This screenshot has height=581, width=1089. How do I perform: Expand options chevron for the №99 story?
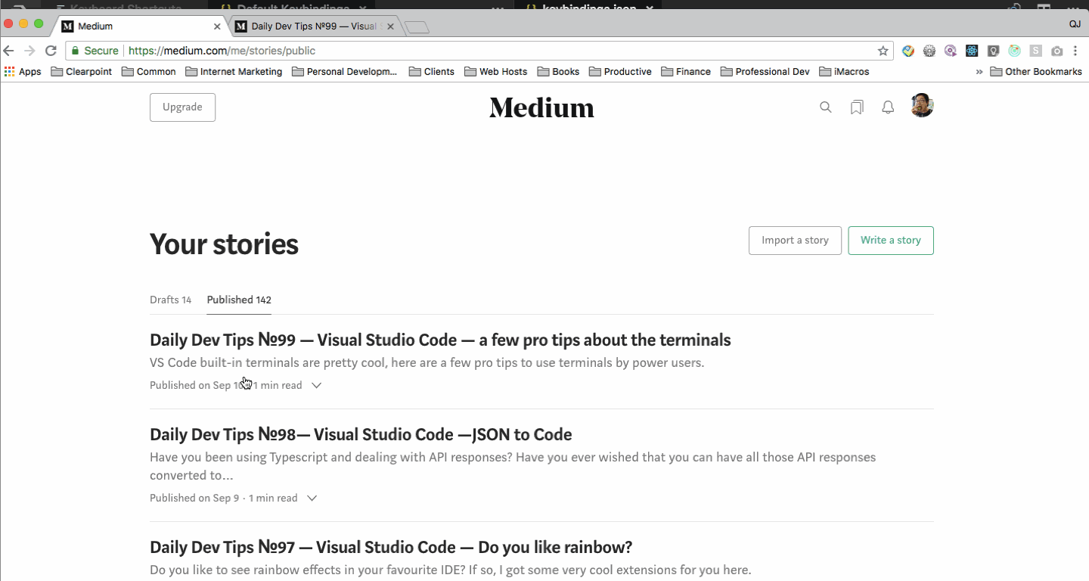tap(317, 385)
